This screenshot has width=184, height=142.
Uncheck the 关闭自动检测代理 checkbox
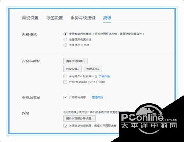click(65, 126)
